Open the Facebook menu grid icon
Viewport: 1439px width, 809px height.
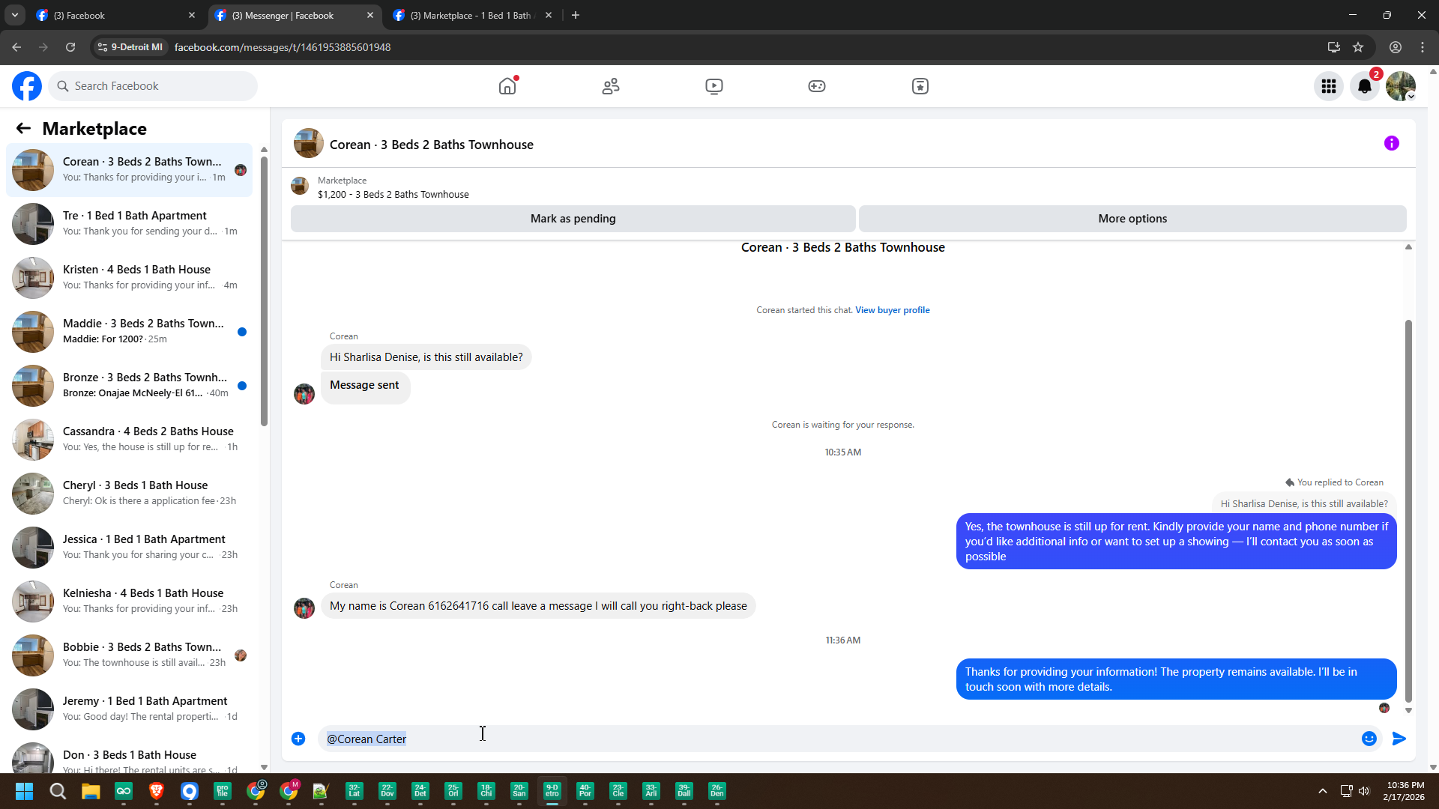point(1329,86)
